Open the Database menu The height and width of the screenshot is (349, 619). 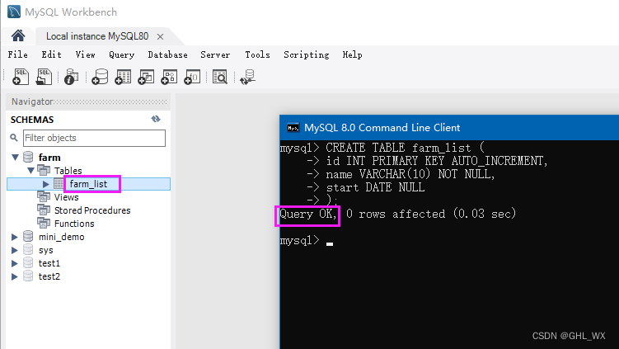pyautogui.click(x=168, y=54)
